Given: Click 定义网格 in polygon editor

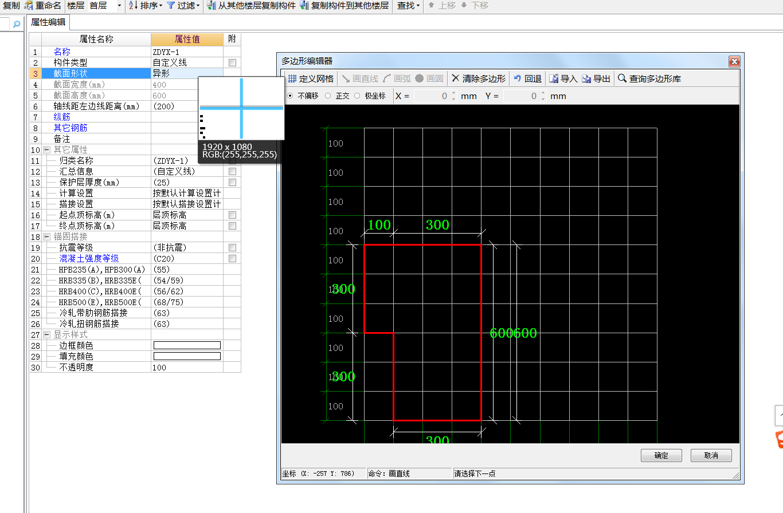Looking at the screenshot, I should tap(310, 78).
